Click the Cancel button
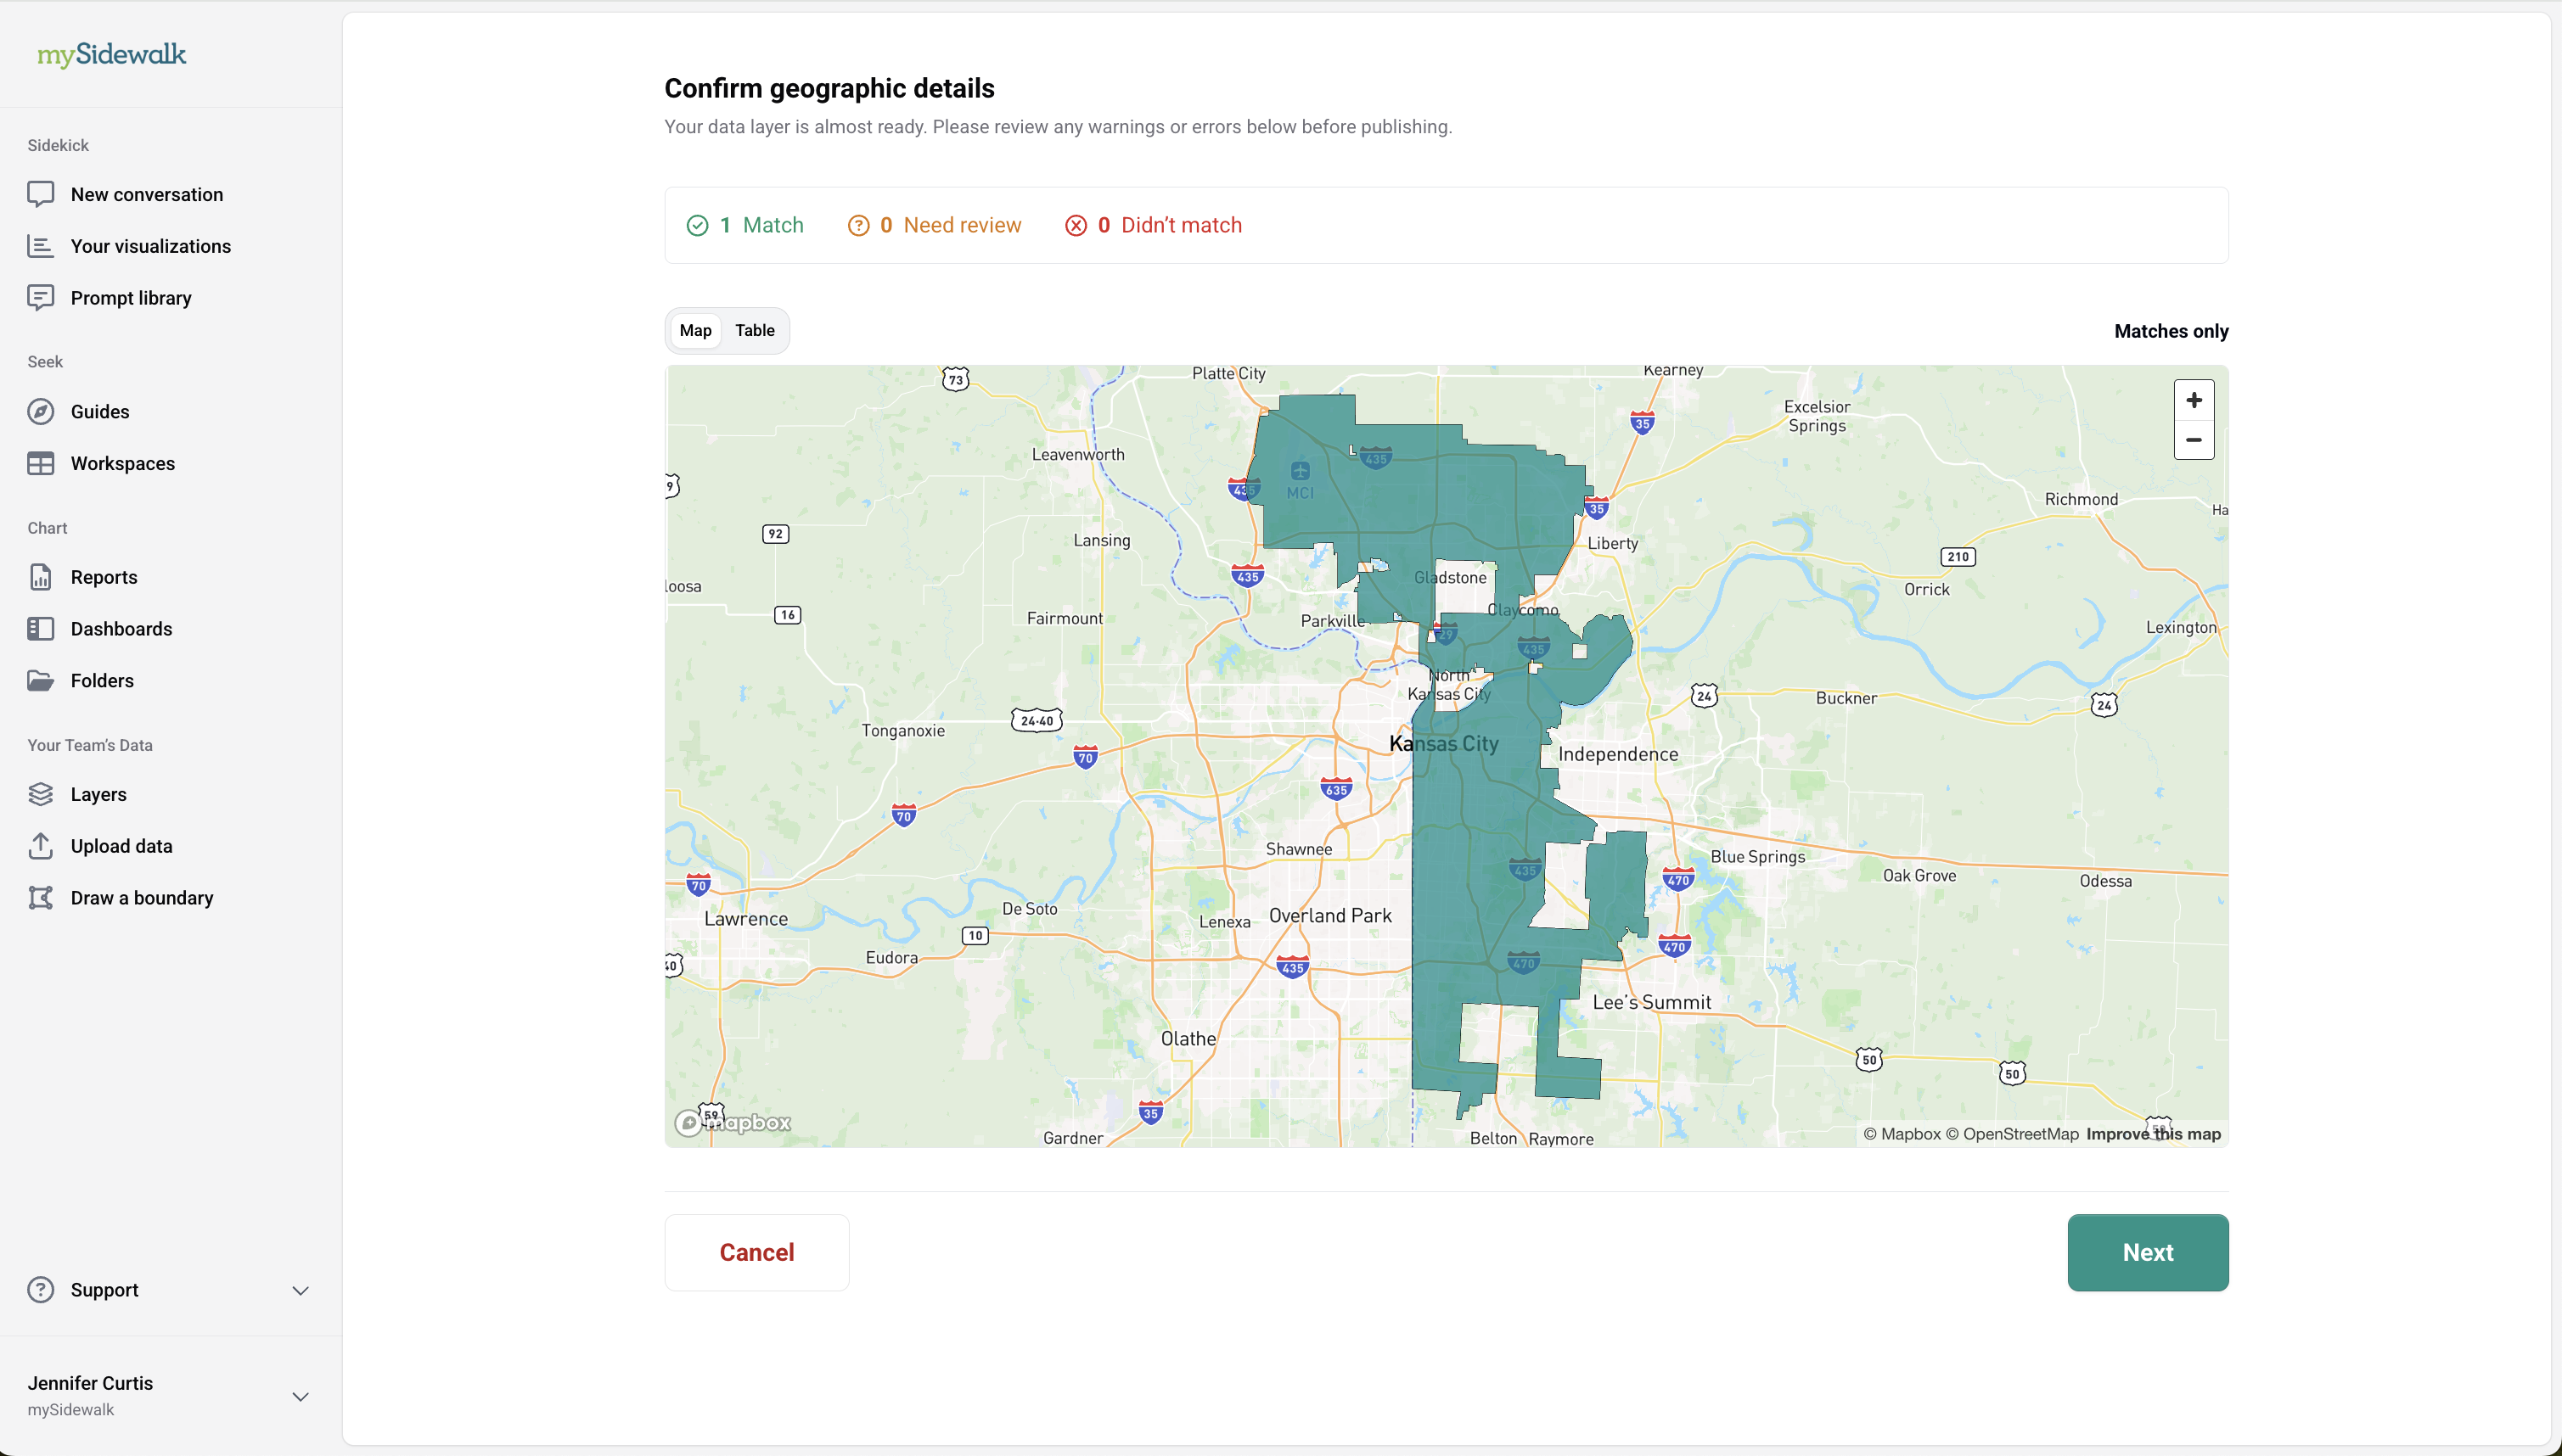Viewport: 2562px width, 1456px height. click(x=756, y=1252)
